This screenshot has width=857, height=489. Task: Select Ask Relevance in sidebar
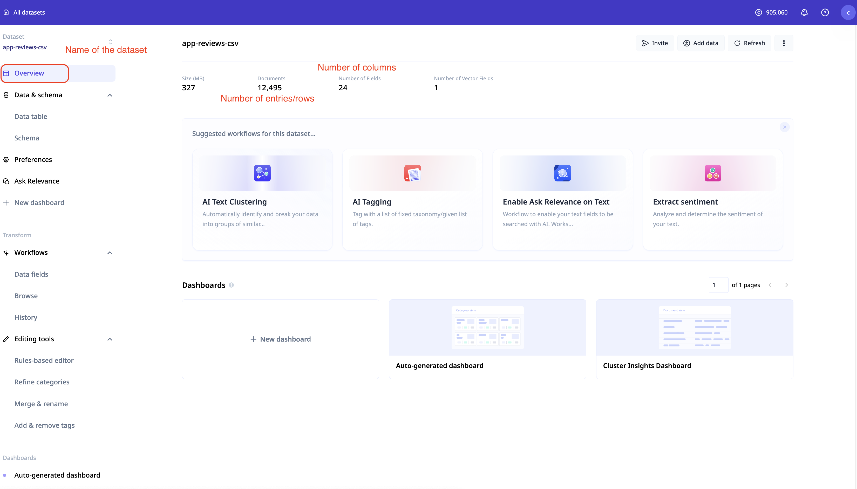[37, 181]
